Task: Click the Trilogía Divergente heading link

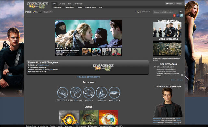Action: [x=88, y=77]
